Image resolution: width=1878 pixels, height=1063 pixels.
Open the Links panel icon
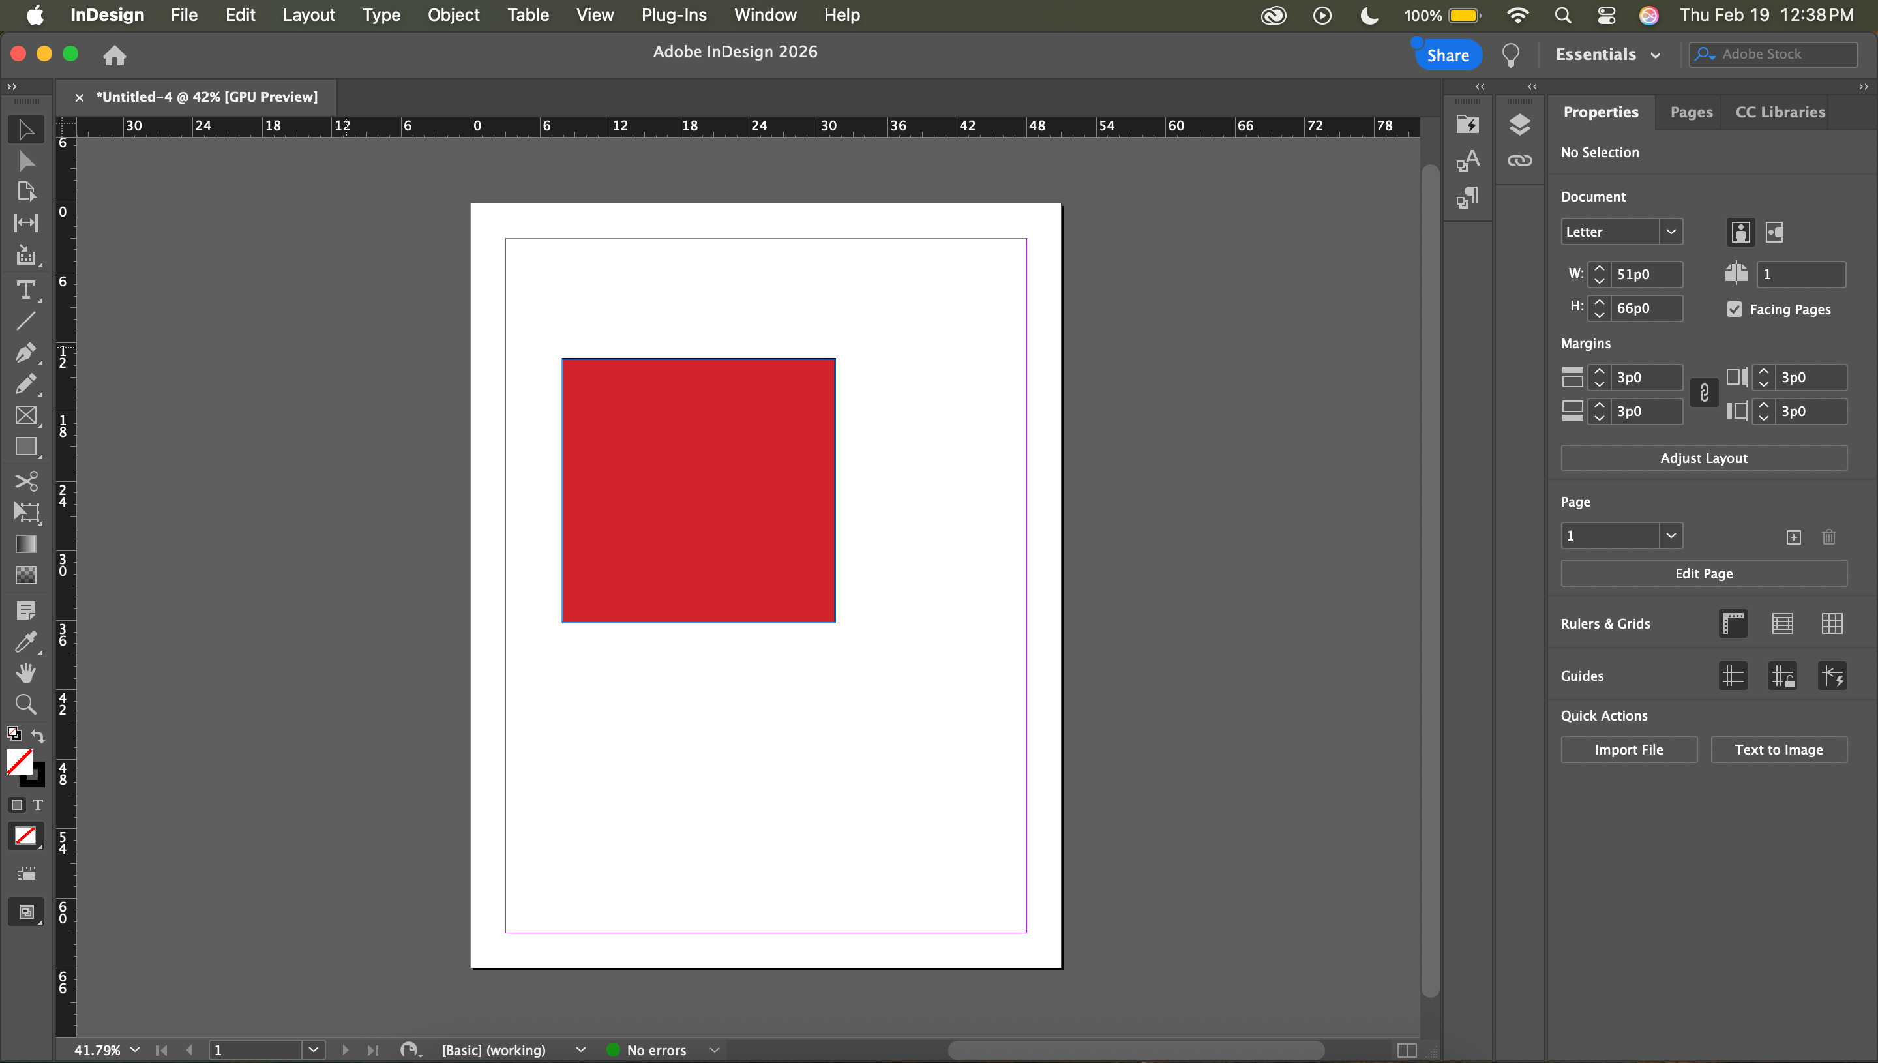pyautogui.click(x=1519, y=160)
